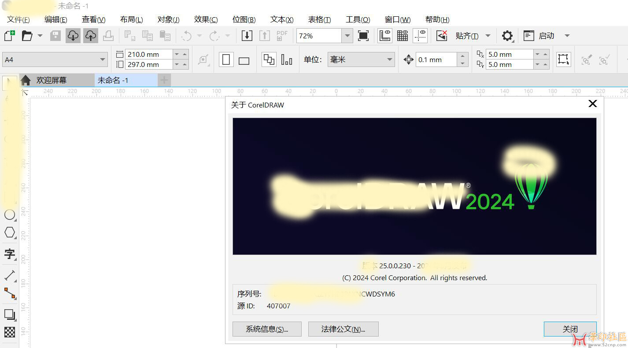This screenshot has width=628, height=348.
Task: Select the Polygon tool in the toolbox
Action: (10, 232)
